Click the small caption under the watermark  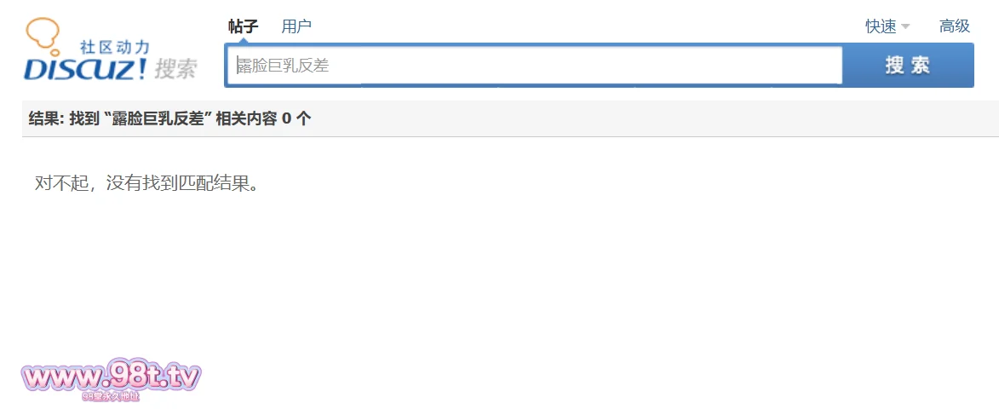[x=111, y=396]
